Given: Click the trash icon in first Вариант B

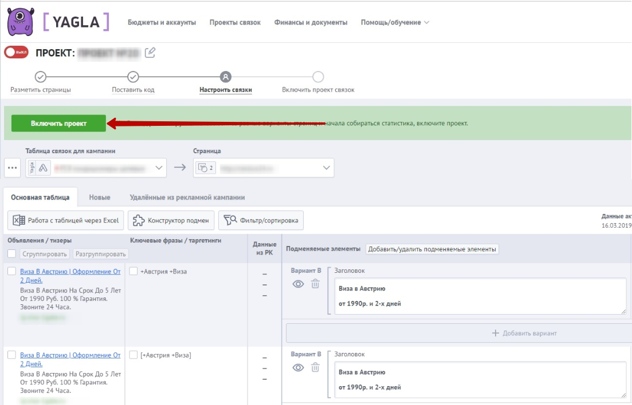Looking at the screenshot, I should point(315,284).
